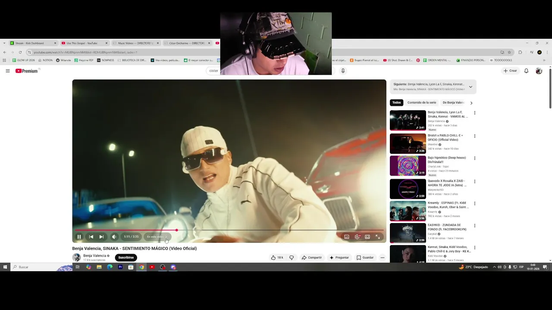Mute the video player volume
The height and width of the screenshot is (310, 552).
pyautogui.click(x=114, y=237)
